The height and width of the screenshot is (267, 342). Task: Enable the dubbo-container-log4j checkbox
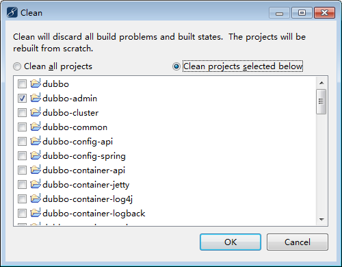[x=22, y=199]
